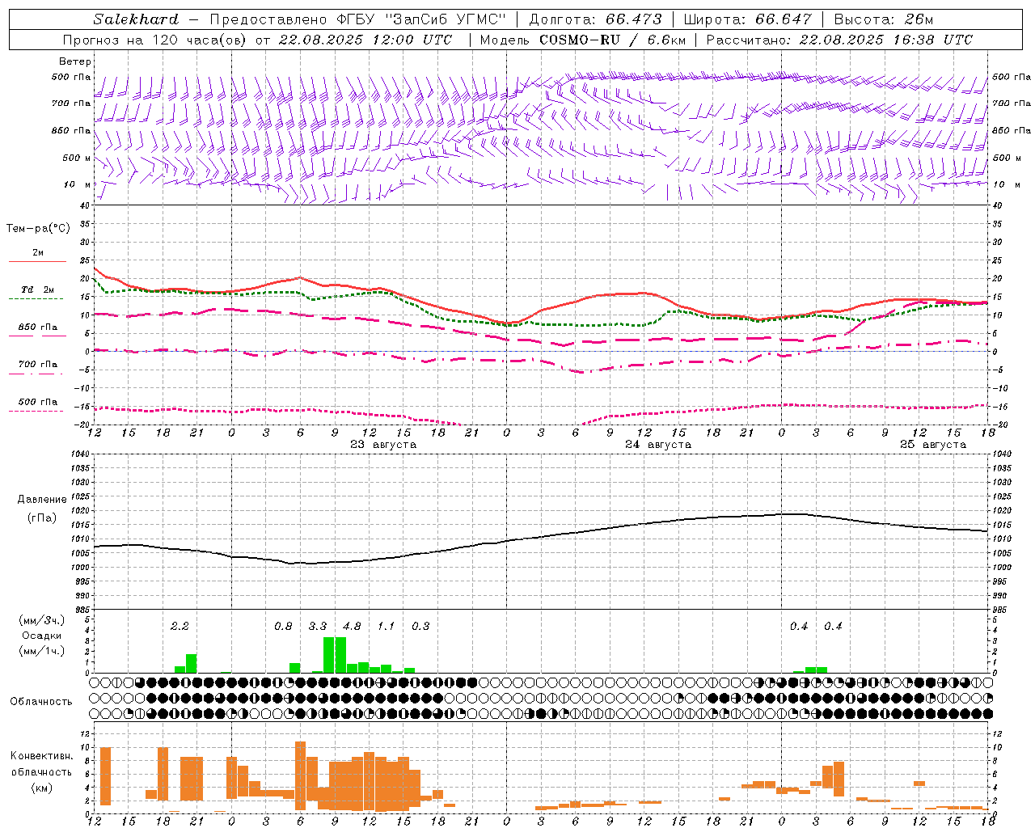Click the green dashed Td 2м legend line
This screenshot has width=1035, height=828.
pos(36,299)
